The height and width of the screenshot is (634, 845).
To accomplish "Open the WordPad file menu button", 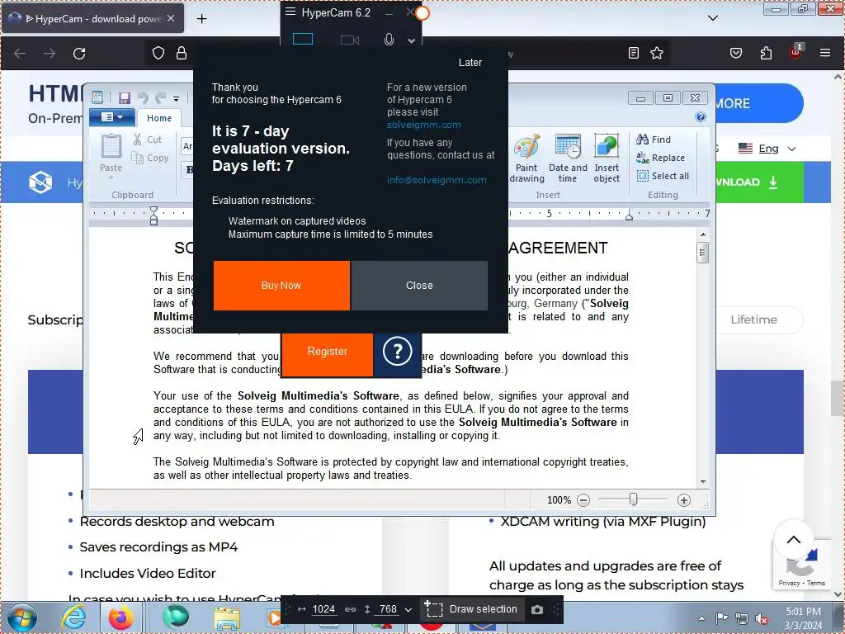I will (x=112, y=117).
